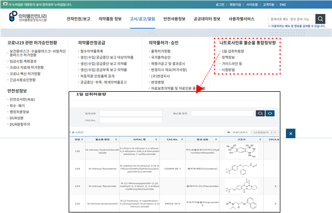Open 재평가공고 및 결과공시 link
The height and width of the screenshot is (213, 332).
point(168,63)
